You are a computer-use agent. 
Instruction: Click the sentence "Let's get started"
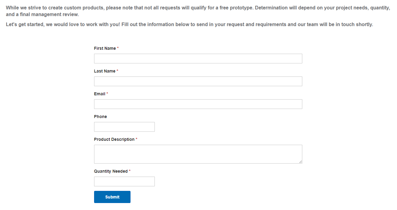[189, 24]
